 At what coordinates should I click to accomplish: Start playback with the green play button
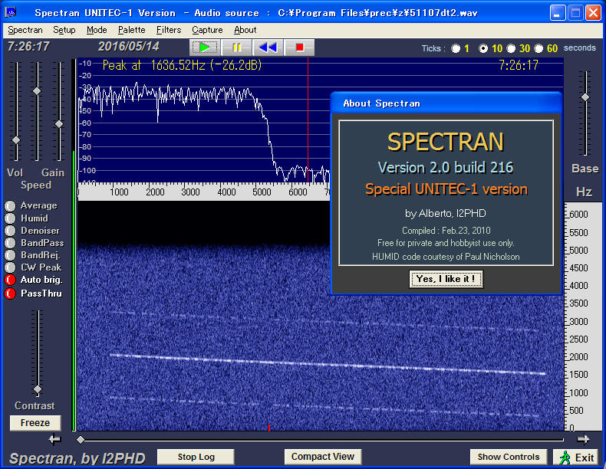[x=205, y=48]
